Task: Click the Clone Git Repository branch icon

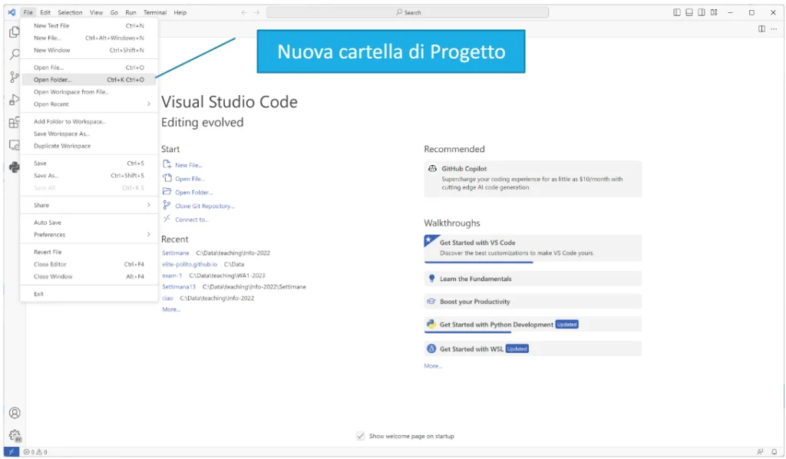Action: point(167,206)
